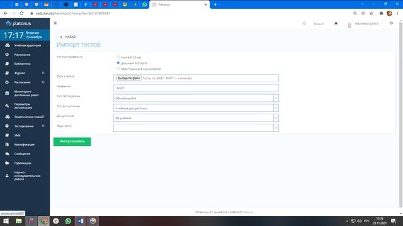Open the Windows notification center icon
This screenshot has width=403, height=226.
(393, 221)
